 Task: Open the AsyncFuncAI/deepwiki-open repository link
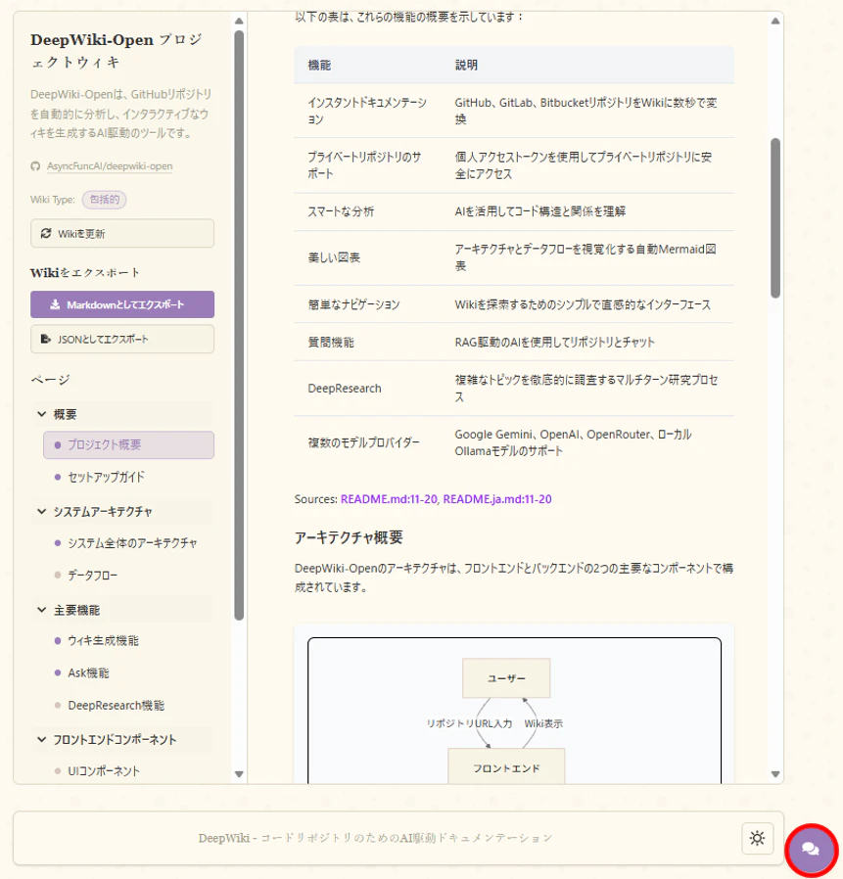pyautogui.click(x=110, y=166)
